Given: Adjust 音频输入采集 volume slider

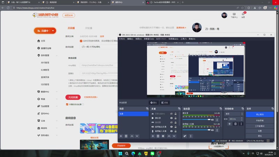Looking at the screenshot, I should point(197,130).
